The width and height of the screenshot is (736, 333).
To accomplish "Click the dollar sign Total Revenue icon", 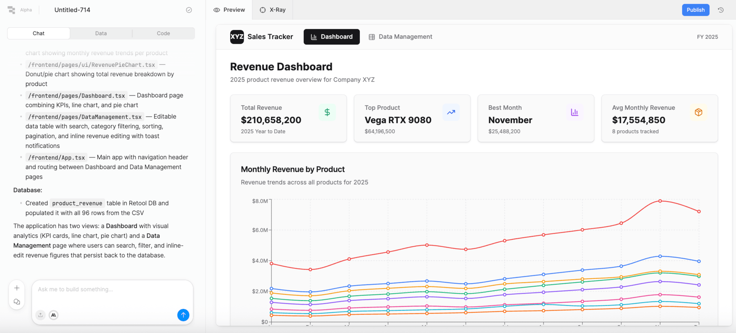I will click(x=327, y=112).
